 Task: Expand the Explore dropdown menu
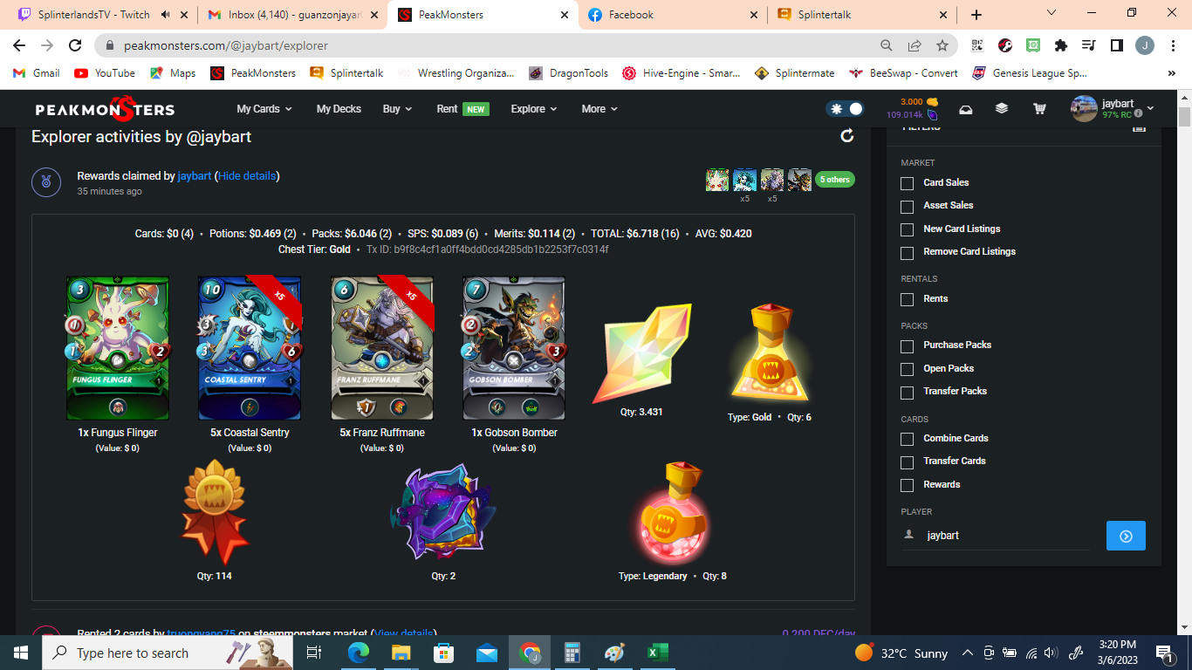pos(534,109)
